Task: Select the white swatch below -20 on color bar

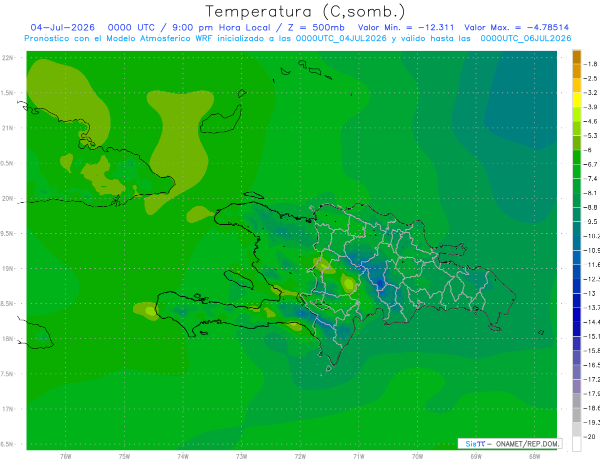Action: click(576, 444)
